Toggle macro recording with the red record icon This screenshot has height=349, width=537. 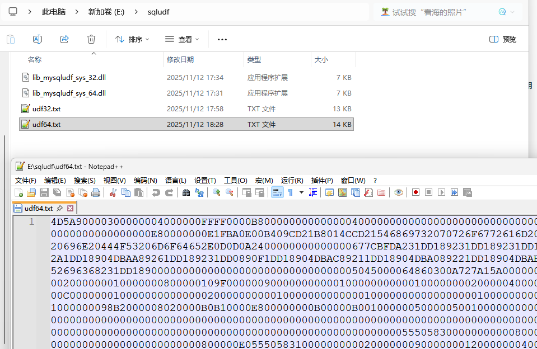(x=415, y=192)
